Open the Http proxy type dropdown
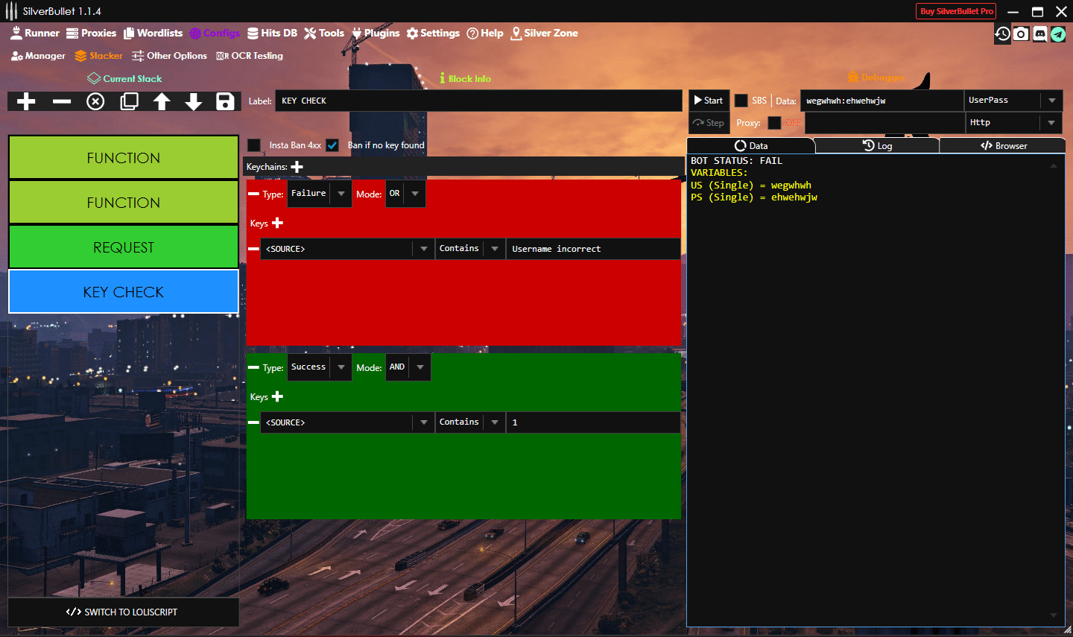 (1013, 123)
